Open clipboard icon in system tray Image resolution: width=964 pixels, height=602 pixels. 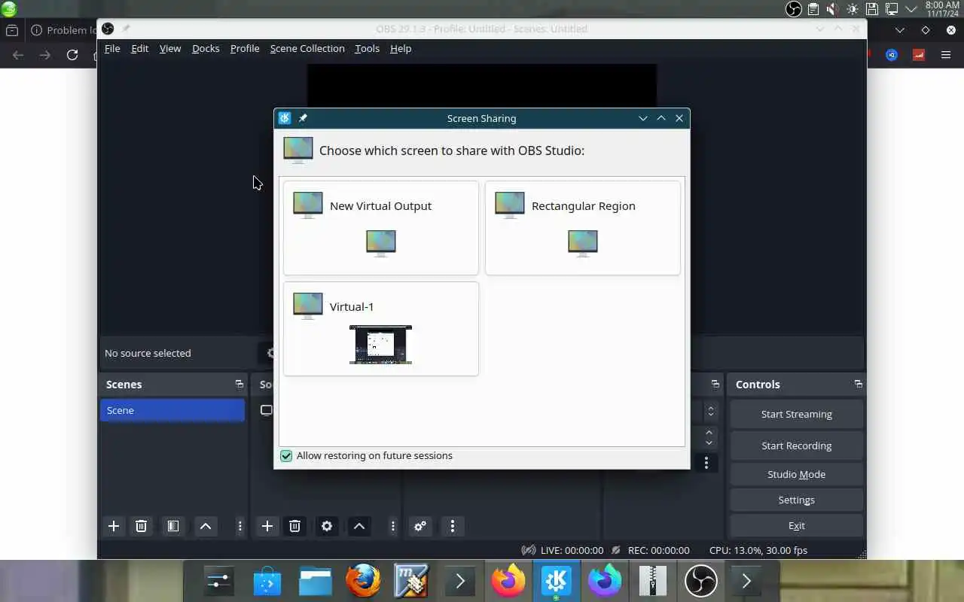point(813,9)
